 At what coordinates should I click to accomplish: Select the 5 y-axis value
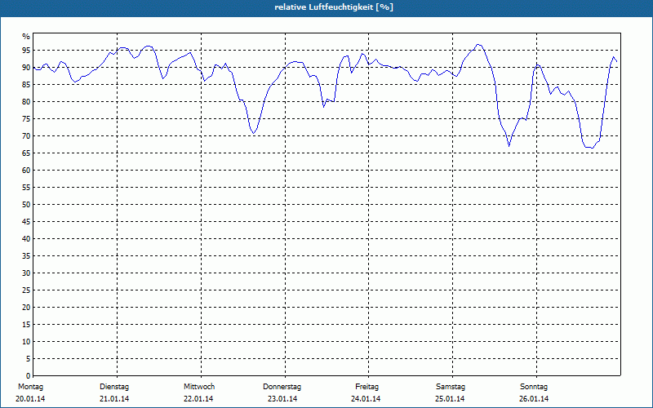(x=28, y=359)
